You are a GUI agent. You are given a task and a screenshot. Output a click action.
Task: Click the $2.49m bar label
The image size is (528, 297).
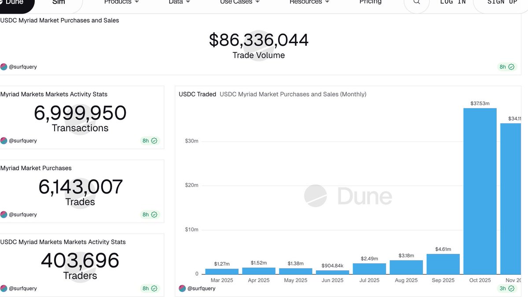[369, 258]
